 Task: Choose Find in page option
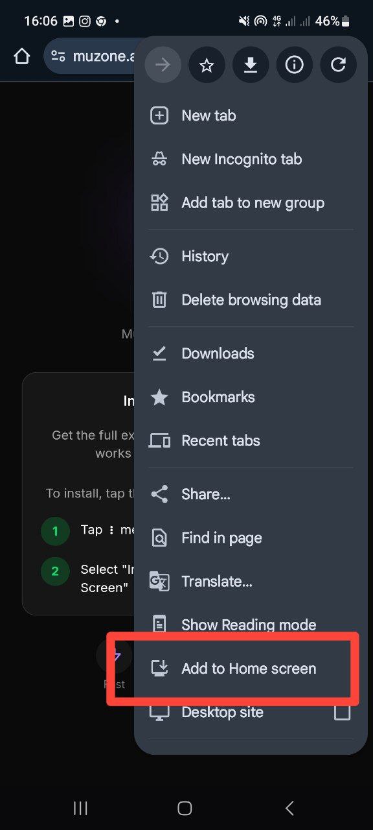[251, 538]
